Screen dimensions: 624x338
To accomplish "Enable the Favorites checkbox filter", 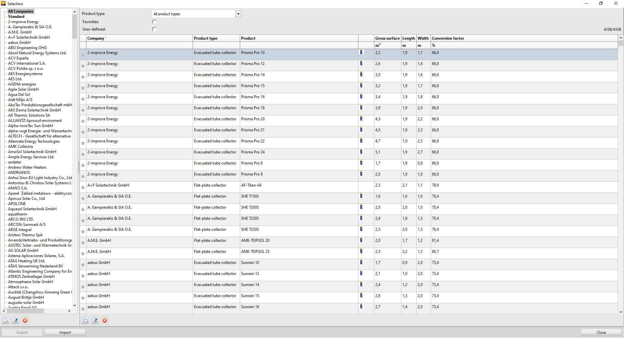I will (154, 22).
